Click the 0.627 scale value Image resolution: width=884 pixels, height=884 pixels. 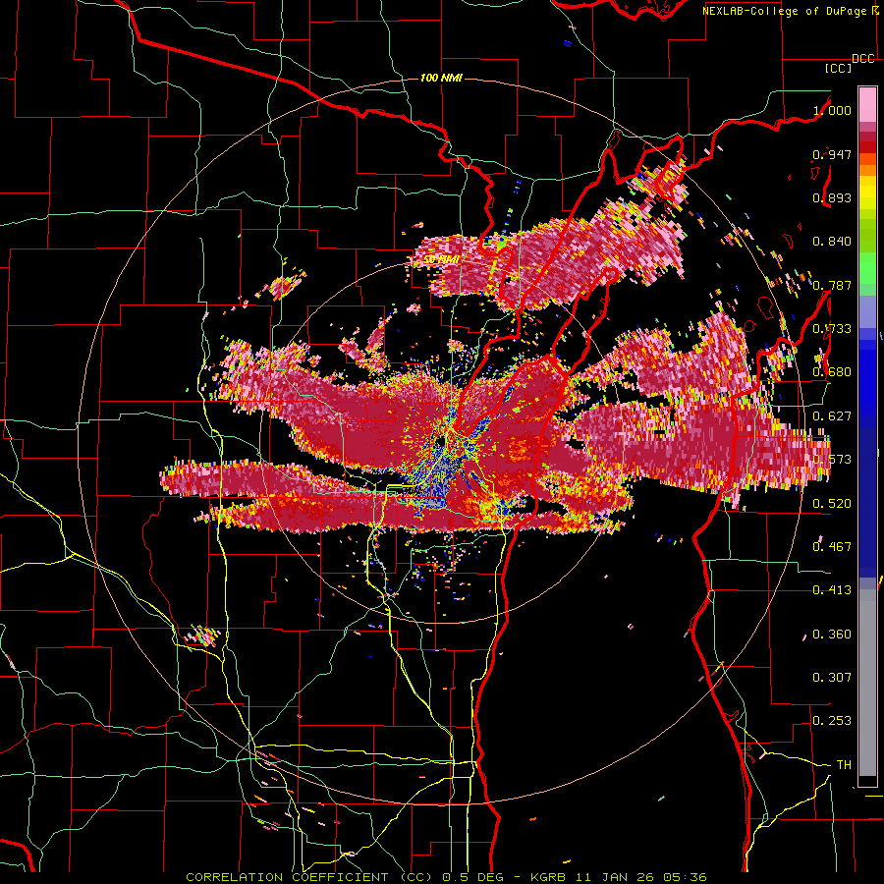[832, 416]
